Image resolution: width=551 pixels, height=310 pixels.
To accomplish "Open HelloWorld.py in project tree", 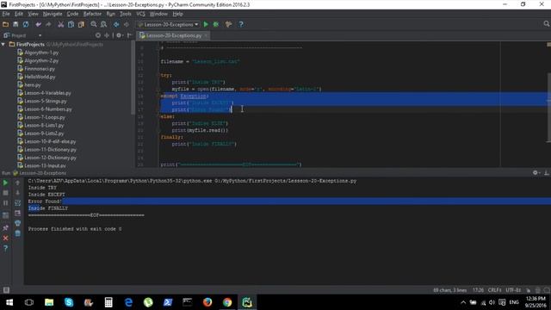I will pos(40,77).
